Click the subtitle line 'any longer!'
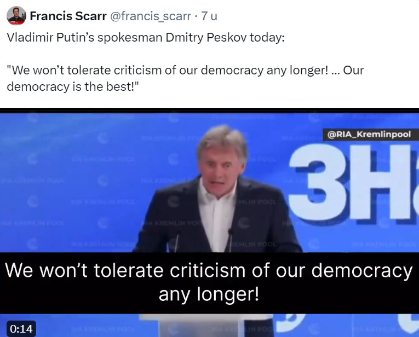The height and width of the screenshot is (337, 419). click(209, 294)
